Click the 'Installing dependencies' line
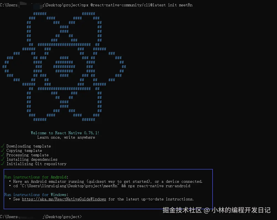This screenshot has height=220, width=277. click(x=32, y=159)
